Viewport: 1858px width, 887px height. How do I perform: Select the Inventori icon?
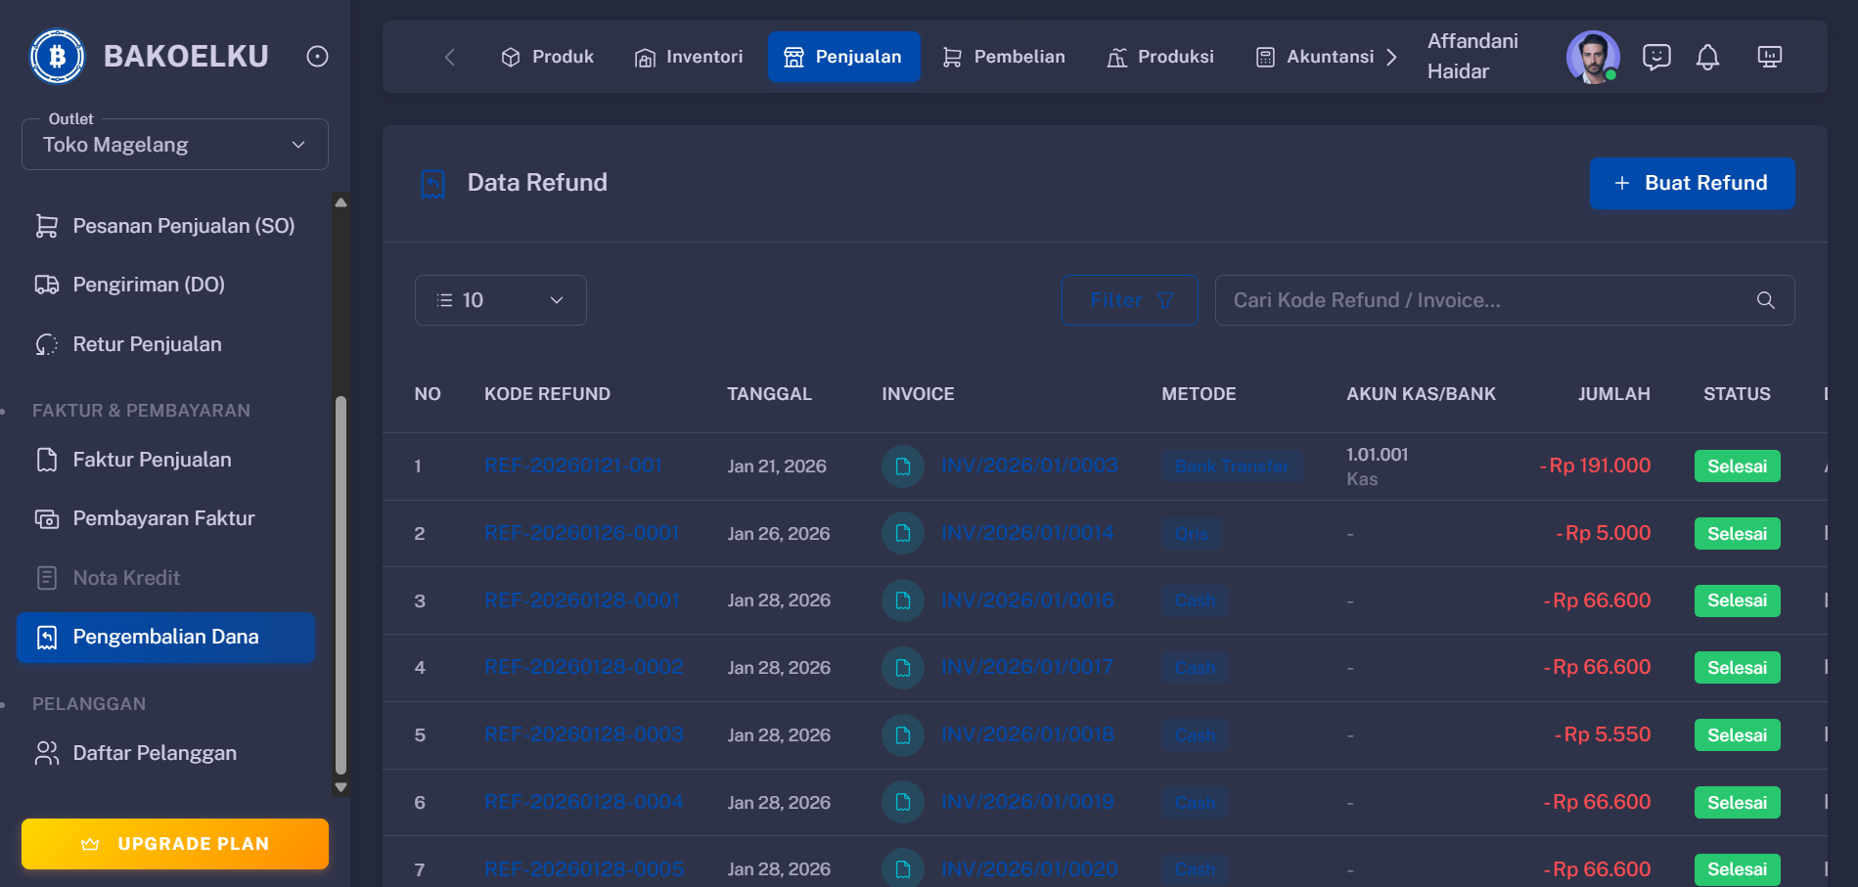click(645, 57)
